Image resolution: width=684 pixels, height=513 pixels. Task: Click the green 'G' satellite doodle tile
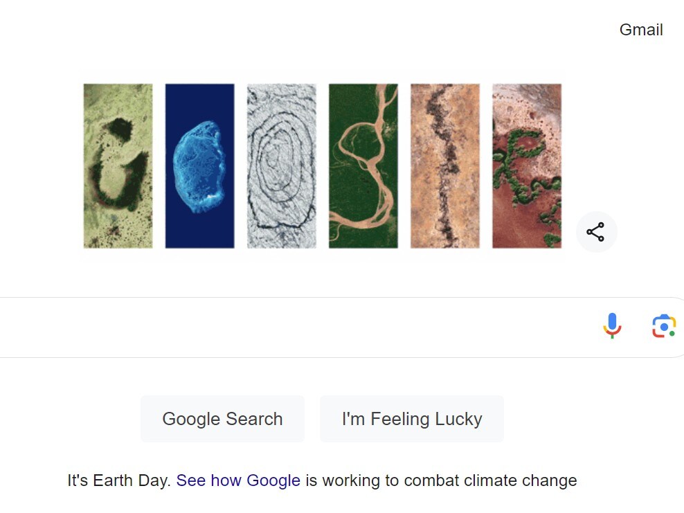pos(118,166)
